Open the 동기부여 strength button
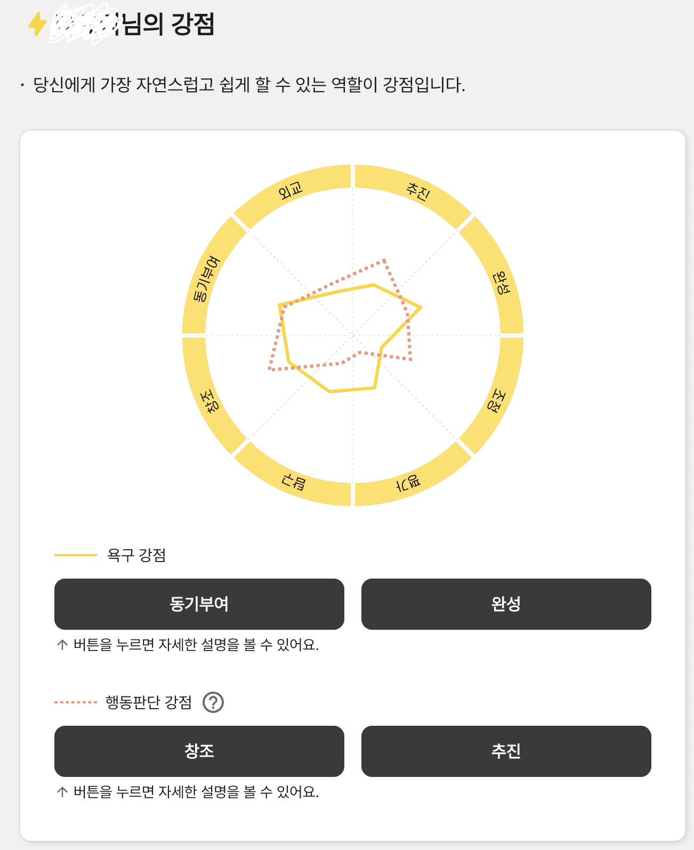Screen dimensions: 694x850 (x=199, y=604)
